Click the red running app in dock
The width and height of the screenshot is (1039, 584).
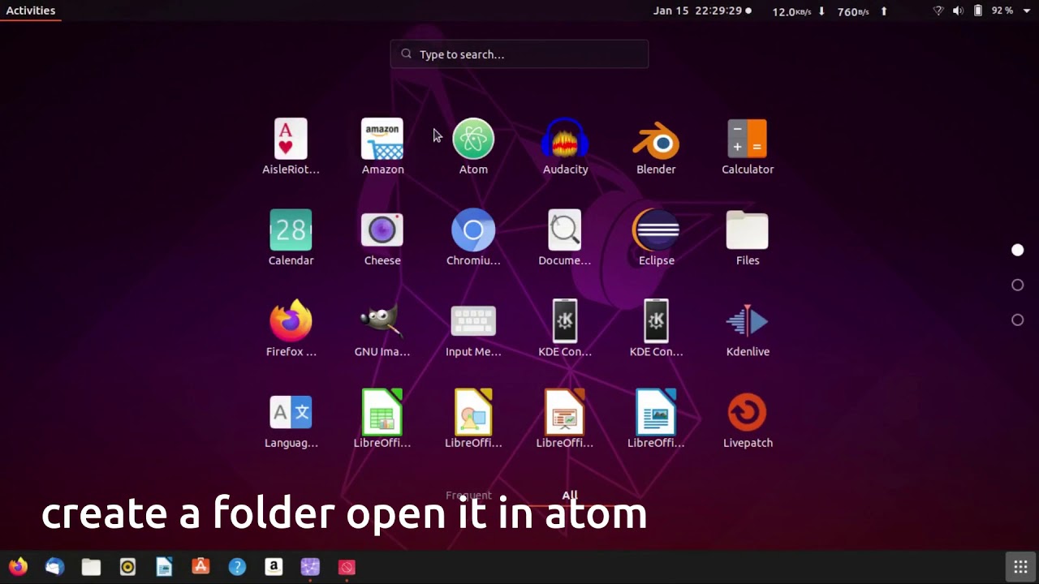pos(347,567)
